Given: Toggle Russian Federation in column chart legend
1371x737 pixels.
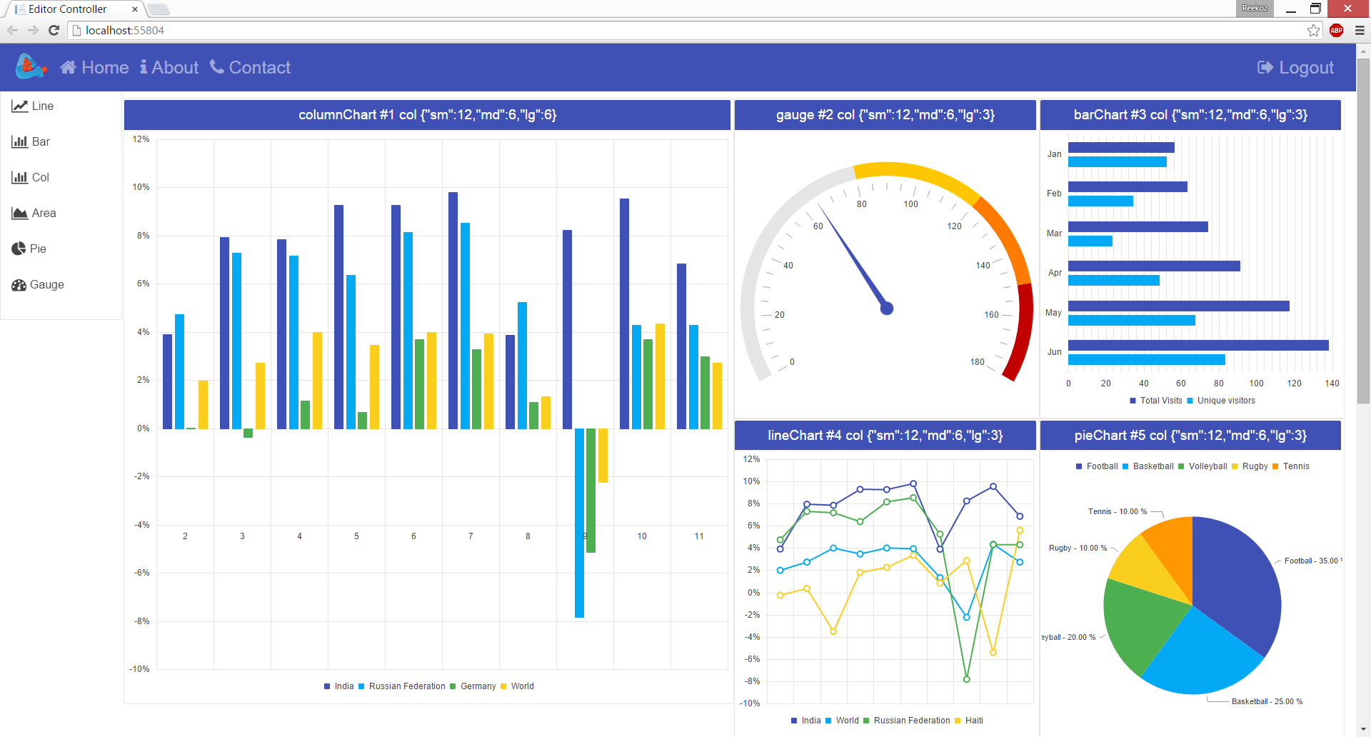Looking at the screenshot, I should (x=402, y=686).
